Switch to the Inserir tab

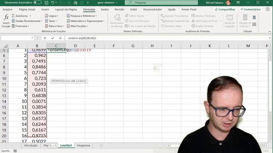click(x=45, y=9)
